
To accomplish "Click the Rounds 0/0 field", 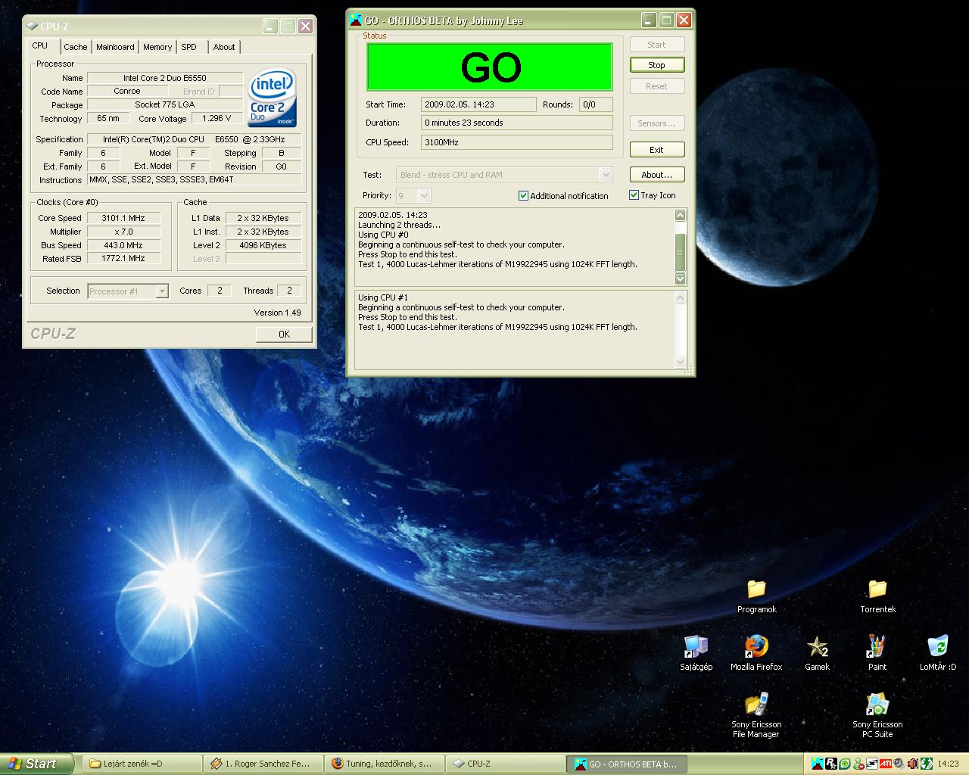I will coord(596,104).
